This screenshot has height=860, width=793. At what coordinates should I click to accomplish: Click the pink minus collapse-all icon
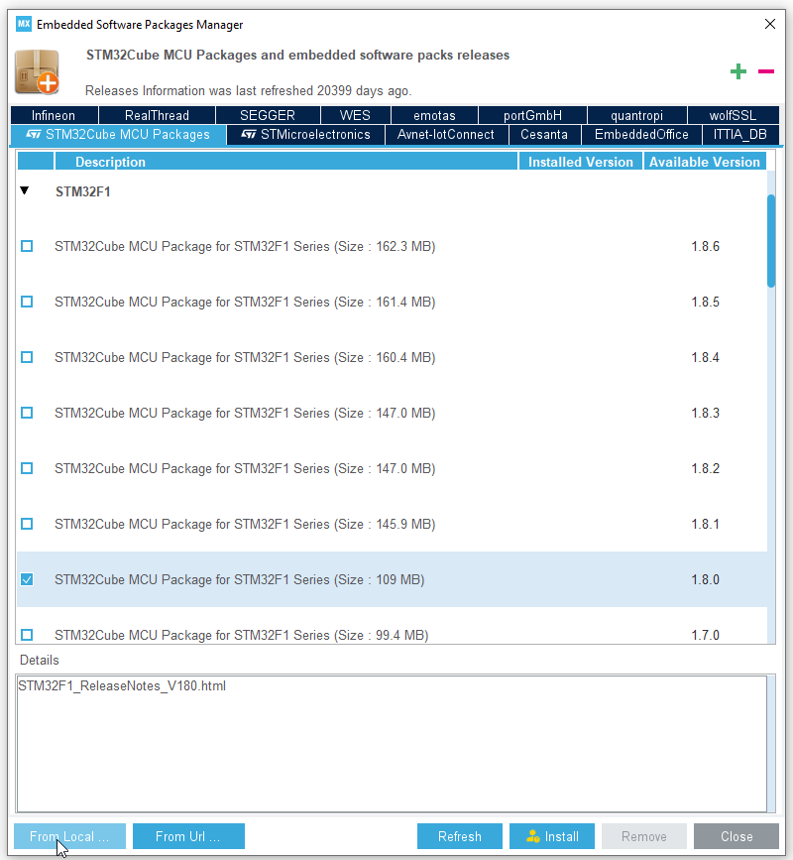click(765, 71)
